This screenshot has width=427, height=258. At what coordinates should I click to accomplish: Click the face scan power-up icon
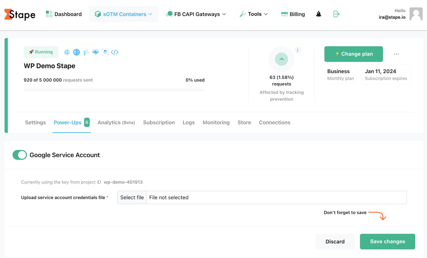(105, 52)
